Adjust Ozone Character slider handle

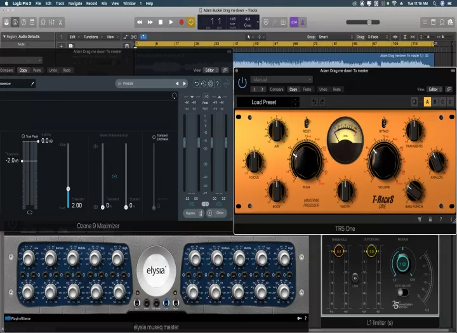coord(68,189)
